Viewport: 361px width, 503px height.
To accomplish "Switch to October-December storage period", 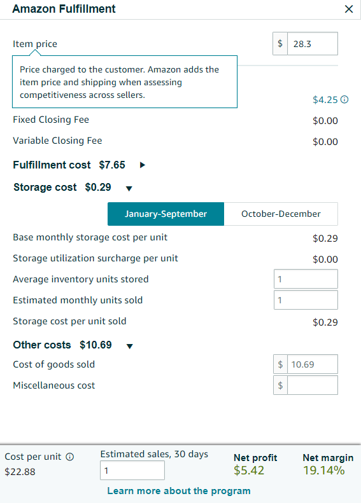I will pyautogui.click(x=281, y=214).
